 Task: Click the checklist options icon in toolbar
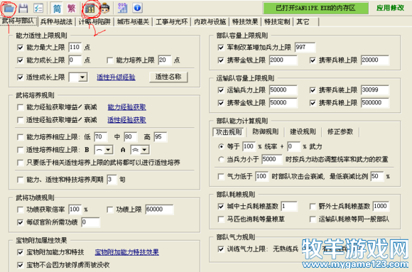[x=38, y=9]
